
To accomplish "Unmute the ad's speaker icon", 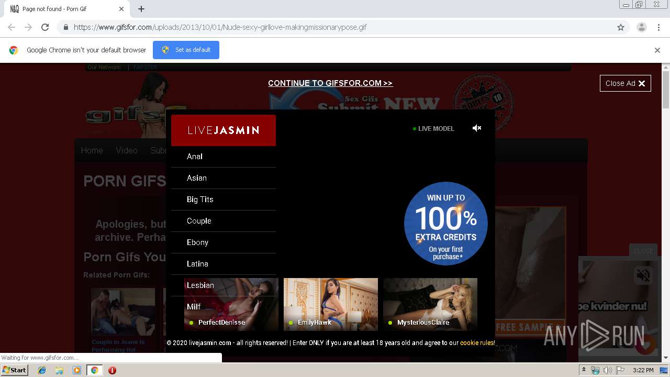I will coord(476,128).
